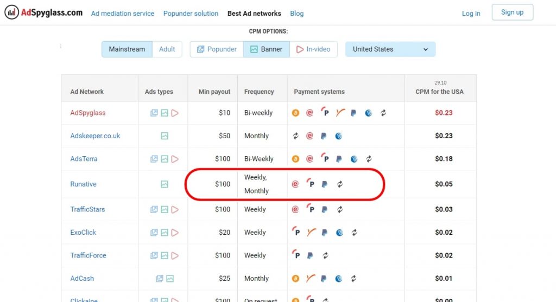Switch to Adult traffic option

click(167, 49)
